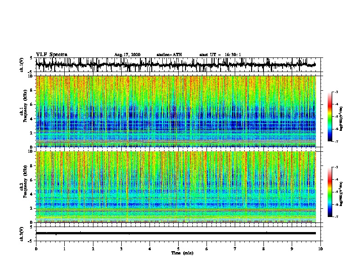Image resolution: width=361 pixels, height=279 pixels.
Task: Click the "ch.1(V)" vertical axis label
Action: coord(22,65)
